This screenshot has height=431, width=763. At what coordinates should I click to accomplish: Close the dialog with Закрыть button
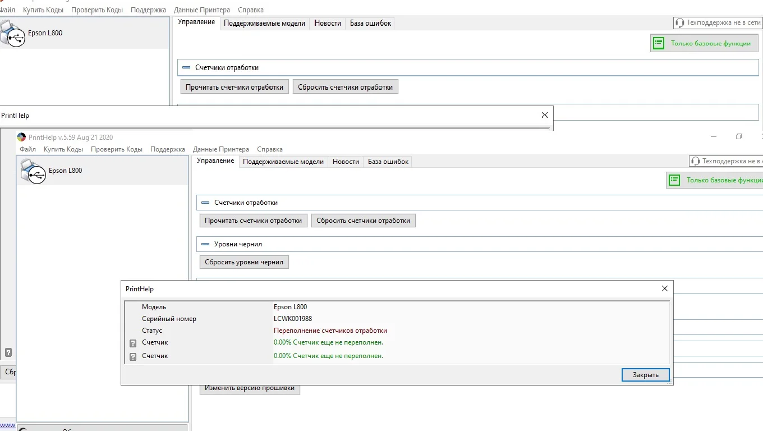tap(645, 375)
